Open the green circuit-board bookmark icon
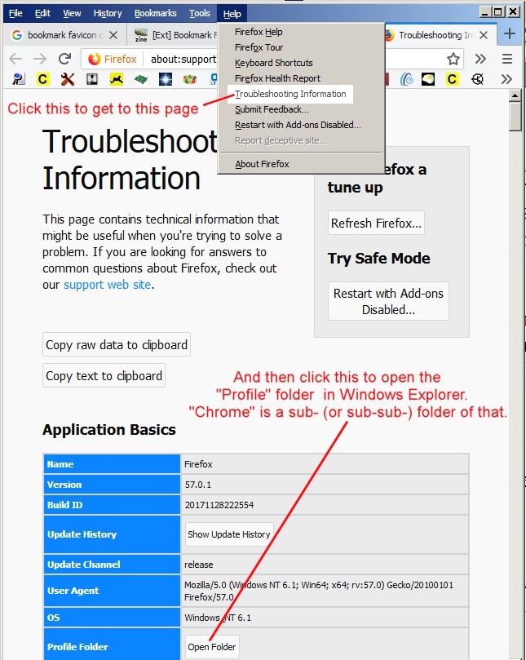 coord(141,79)
